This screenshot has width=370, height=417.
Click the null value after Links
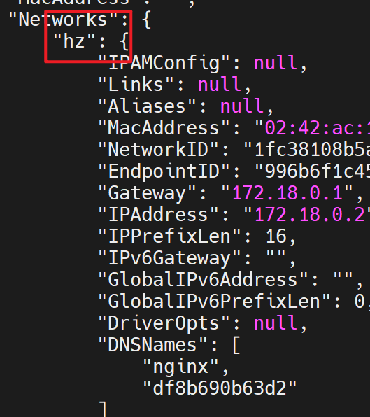click(220, 85)
